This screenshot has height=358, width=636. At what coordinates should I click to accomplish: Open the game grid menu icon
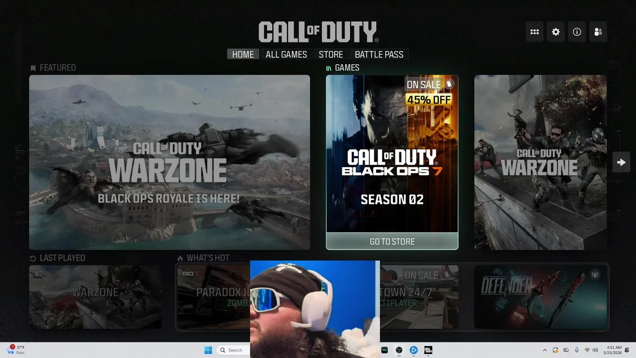coord(535,32)
